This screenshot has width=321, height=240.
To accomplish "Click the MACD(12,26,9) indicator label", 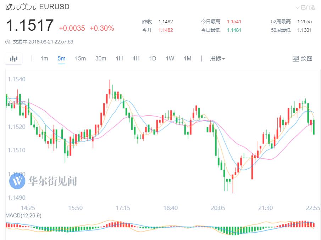I will (23, 216).
